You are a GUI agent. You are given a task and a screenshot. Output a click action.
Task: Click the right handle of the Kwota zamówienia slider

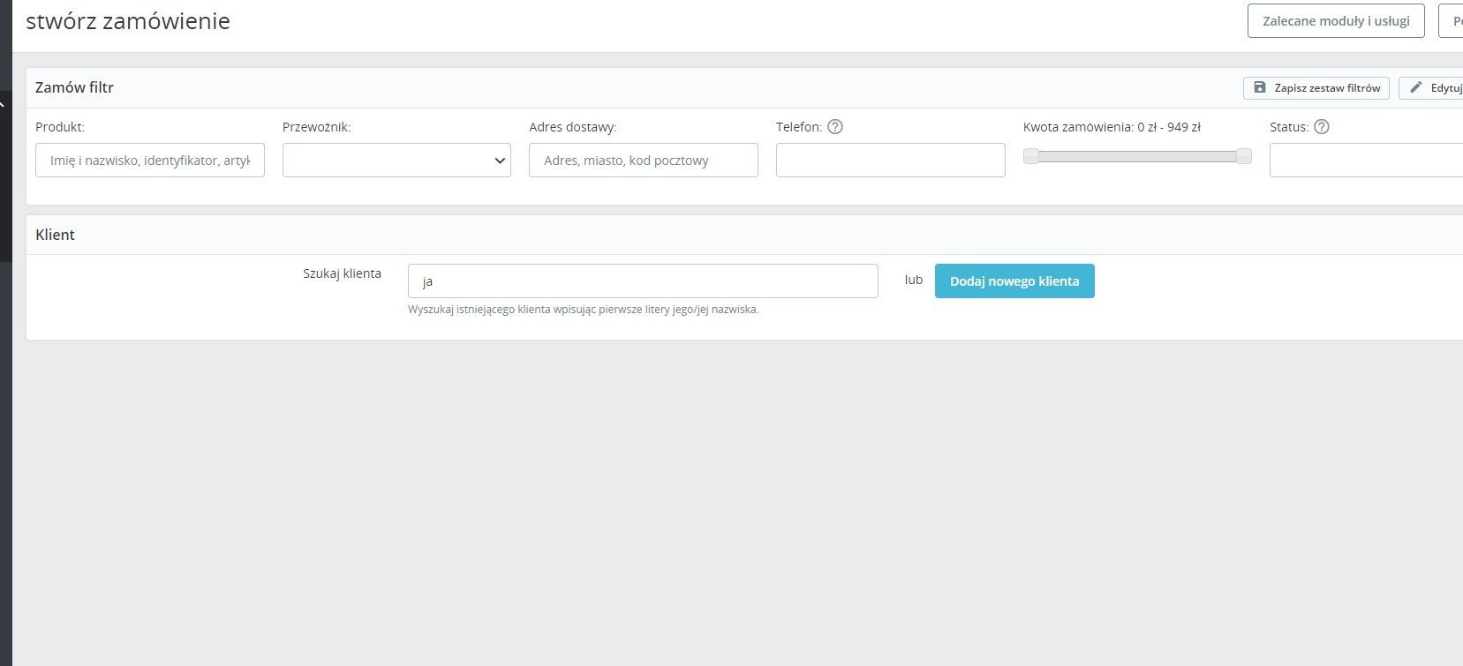(x=1244, y=156)
